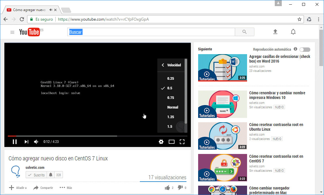Click the video title 'Cómo agregar nuevo disco en CentOS 7 Linux'
324x195 pixels.
click(58, 159)
